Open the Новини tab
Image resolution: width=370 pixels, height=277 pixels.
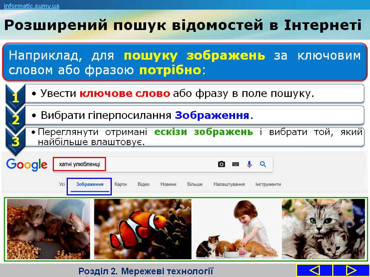[168, 185]
